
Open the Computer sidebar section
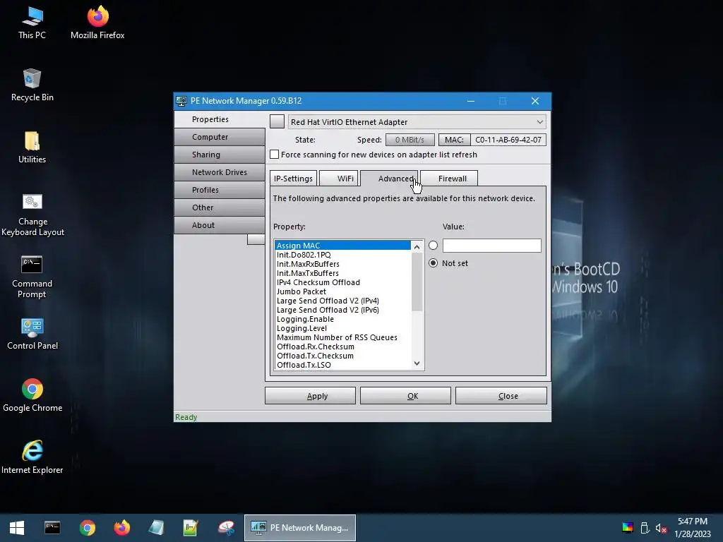click(220, 137)
